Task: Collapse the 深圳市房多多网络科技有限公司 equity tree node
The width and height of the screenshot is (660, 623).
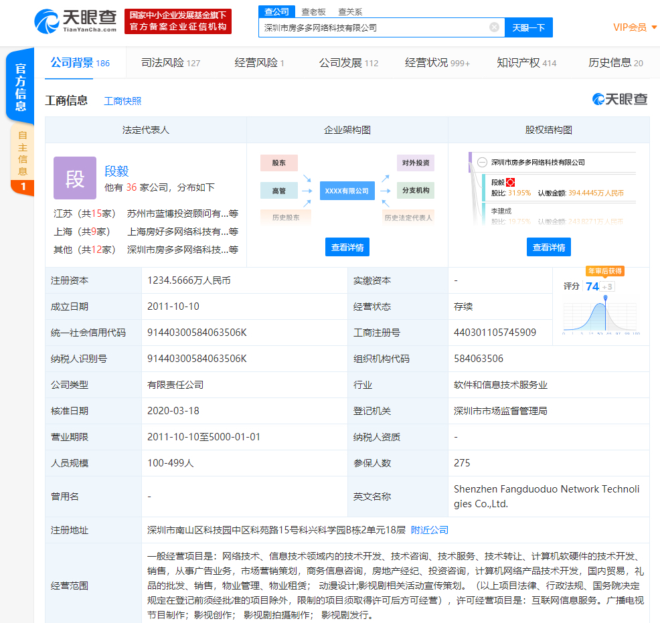Action: [483, 163]
